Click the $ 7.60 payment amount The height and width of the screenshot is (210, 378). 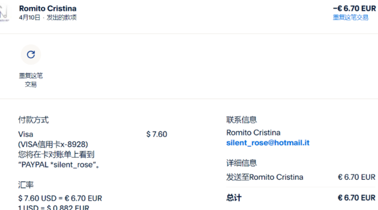tap(156, 134)
